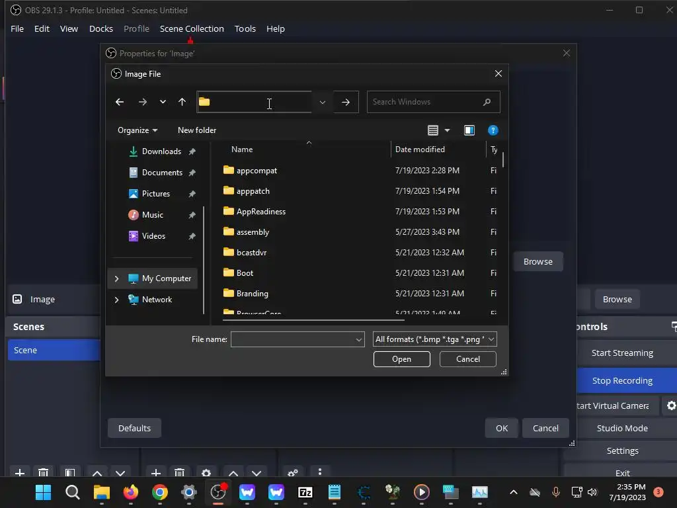
Task: Click OK in Properties for Image
Action: point(502,428)
